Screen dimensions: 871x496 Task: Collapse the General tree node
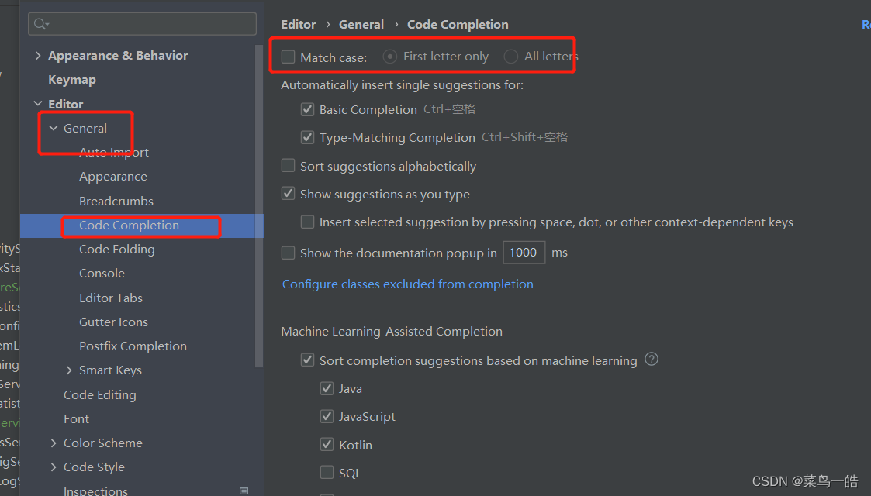pyautogui.click(x=54, y=129)
